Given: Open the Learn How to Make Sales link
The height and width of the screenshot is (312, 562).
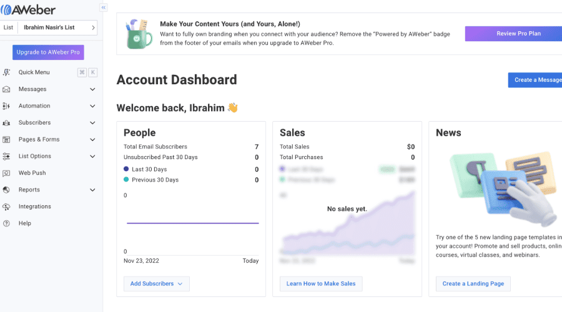Looking at the screenshot, I should point(321,284).
